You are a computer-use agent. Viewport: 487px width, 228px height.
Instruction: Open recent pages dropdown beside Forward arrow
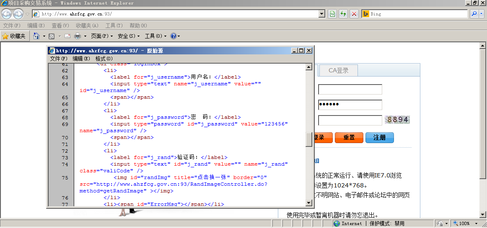pyautogui.click(x=27, y=14)
